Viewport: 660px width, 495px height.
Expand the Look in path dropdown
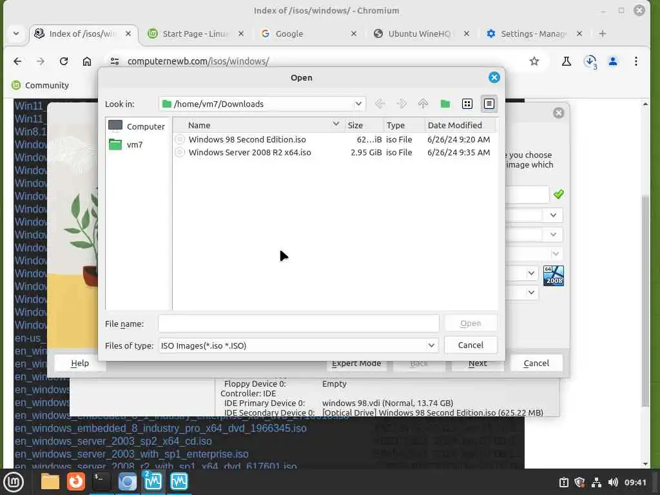[358, 104]
